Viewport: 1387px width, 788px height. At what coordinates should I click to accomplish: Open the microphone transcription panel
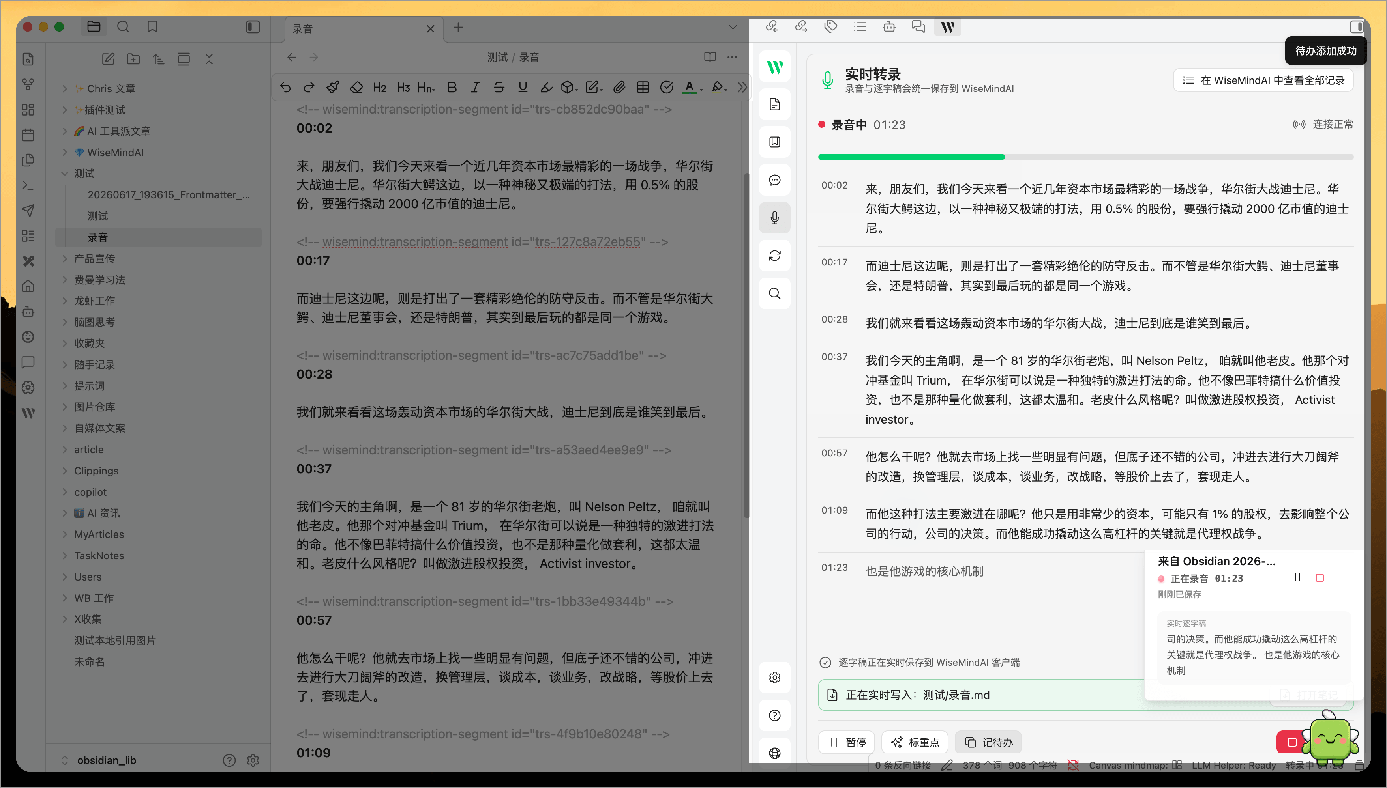pos(774,218)
